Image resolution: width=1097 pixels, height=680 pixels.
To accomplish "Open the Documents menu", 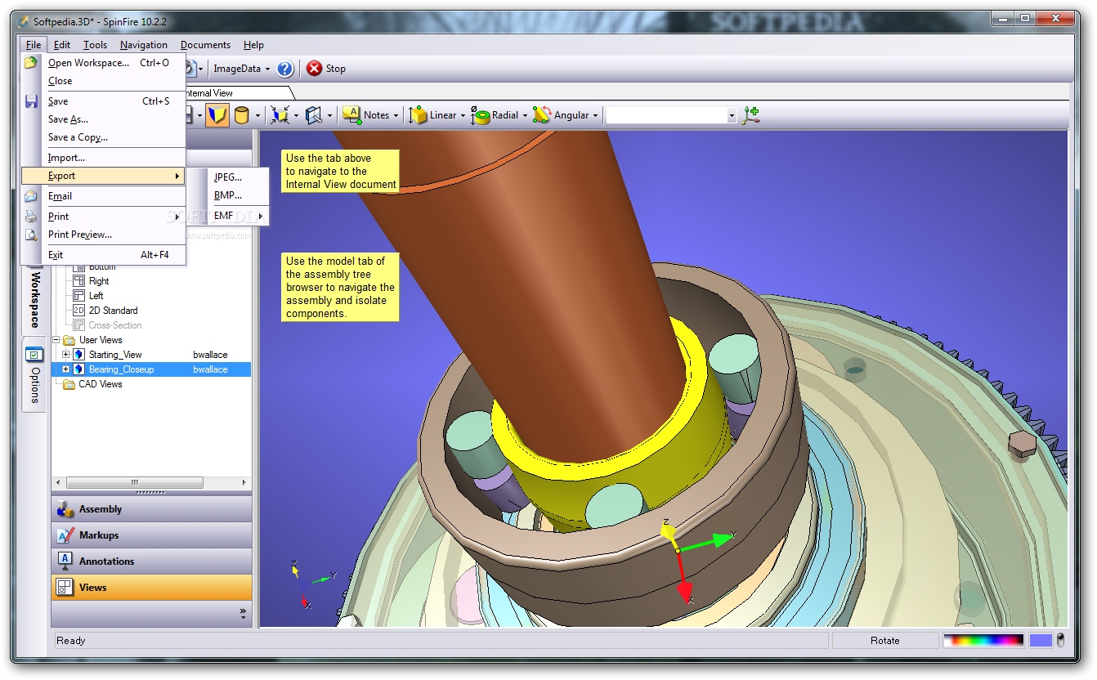I will click(205, 45).
